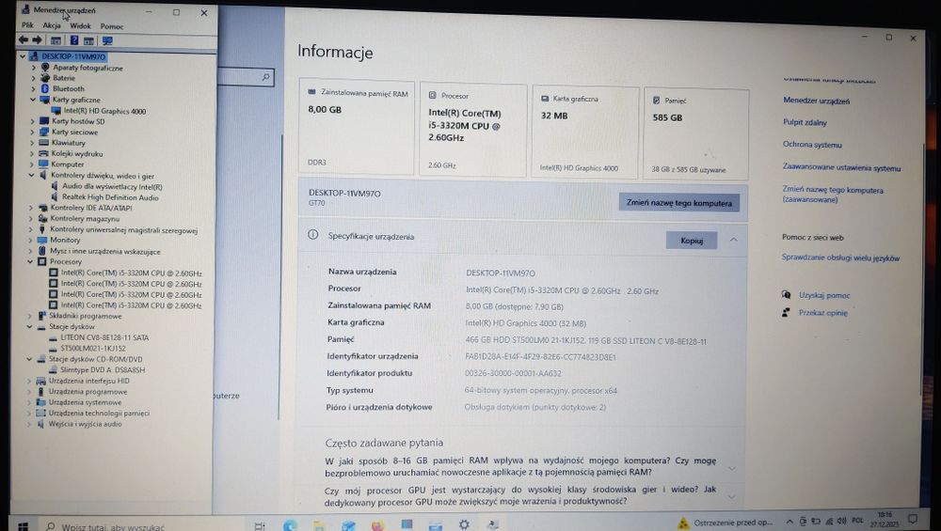Click the scan for hardware changes monitor icon
The height and width of the screenshot is (531, 941).
coord(107,40)
